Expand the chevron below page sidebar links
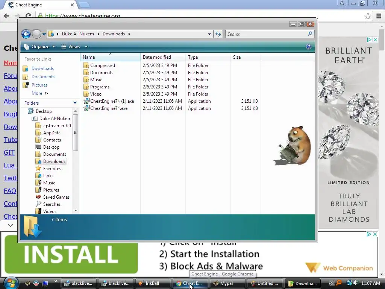The image size is (385, 289). coord(11,225)
